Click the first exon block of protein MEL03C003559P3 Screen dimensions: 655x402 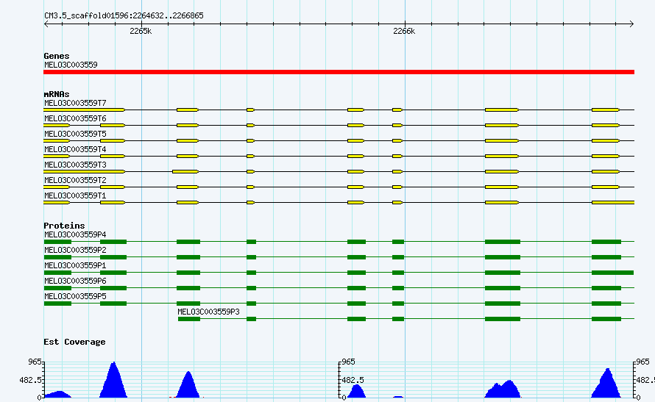189,319
